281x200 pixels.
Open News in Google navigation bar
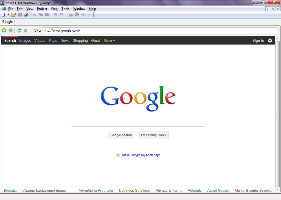tap(65, 41)
